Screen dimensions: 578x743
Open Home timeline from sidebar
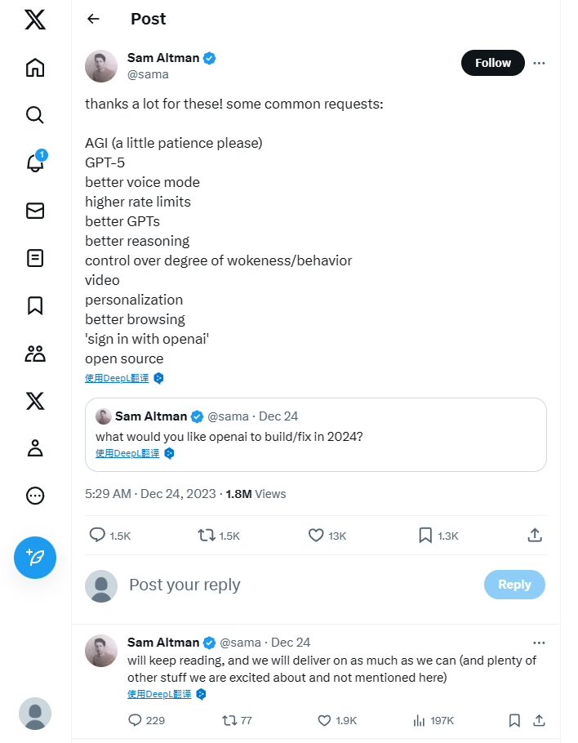[x=34, y=68]
